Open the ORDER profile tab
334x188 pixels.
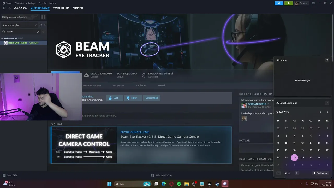(78, 8)
